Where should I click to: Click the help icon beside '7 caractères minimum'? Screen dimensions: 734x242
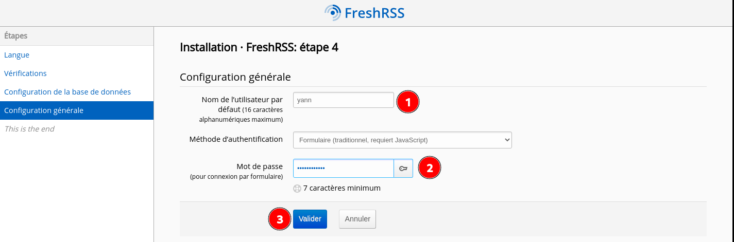tap(297, 188)
